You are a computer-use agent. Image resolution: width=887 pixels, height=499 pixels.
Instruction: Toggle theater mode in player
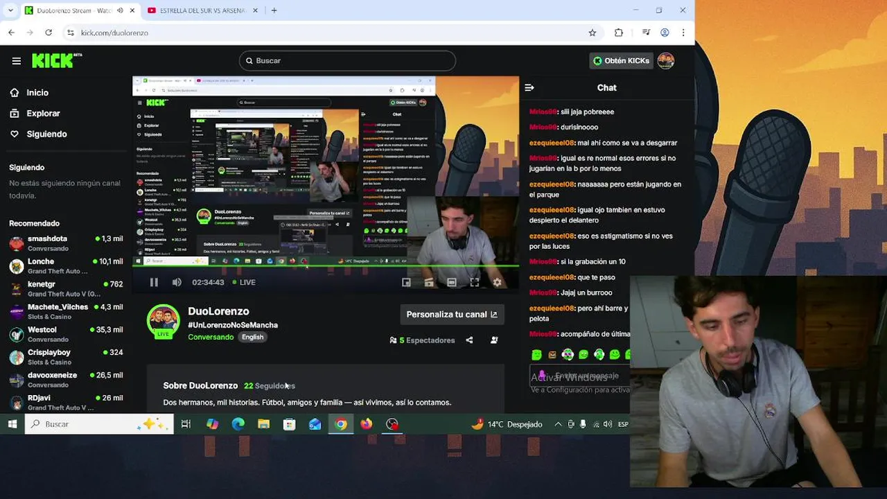tap(452, 282)
